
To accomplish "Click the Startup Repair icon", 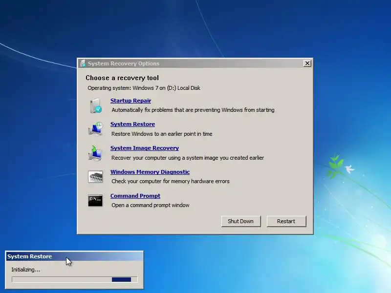I will [95, 105].
